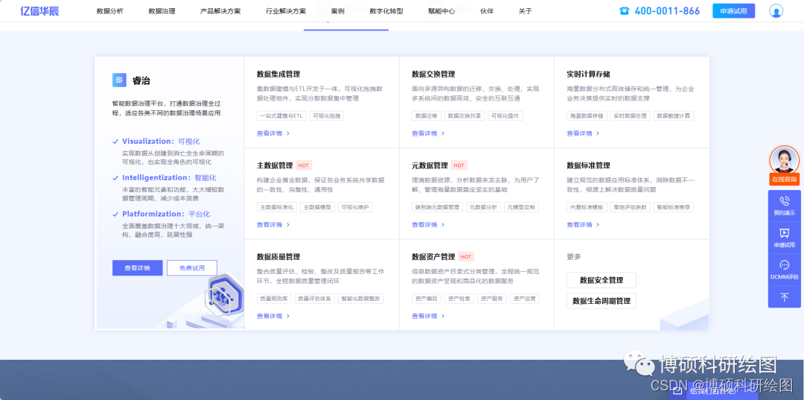
Task: Open the 行业解决方案 menu
Action: tap(286, 11)
